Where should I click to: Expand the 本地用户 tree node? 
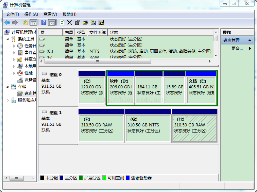point(14,66)
